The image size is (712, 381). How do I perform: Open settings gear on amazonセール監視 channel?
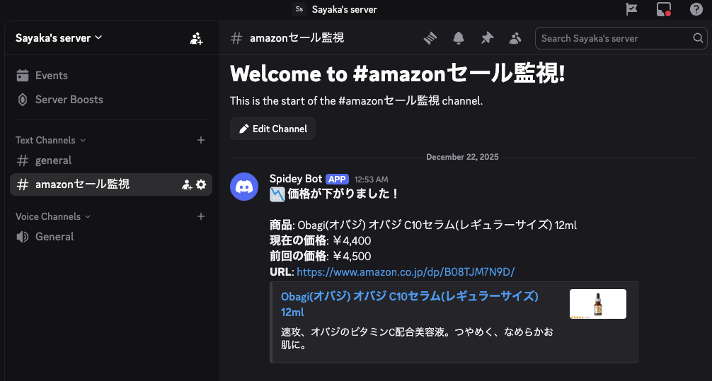click(x=201, y=184)
